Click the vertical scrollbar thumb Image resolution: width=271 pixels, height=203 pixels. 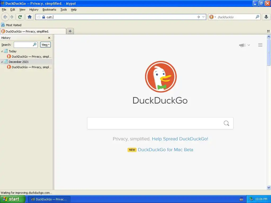pos(269,52)
